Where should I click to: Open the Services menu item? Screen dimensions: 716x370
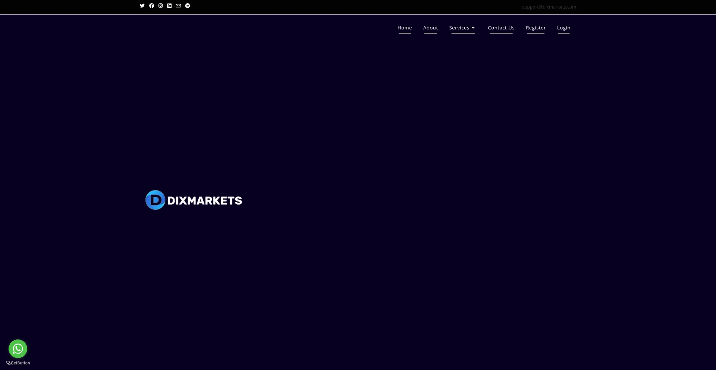point(459,28)
